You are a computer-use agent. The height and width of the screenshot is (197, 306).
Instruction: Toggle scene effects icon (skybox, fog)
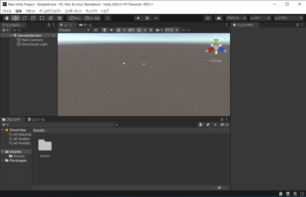118,30
